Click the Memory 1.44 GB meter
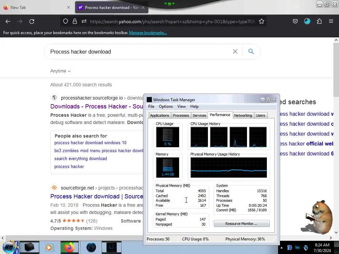Image resolution: width=339 pixels, height=254 pixels. pos(168,167)
